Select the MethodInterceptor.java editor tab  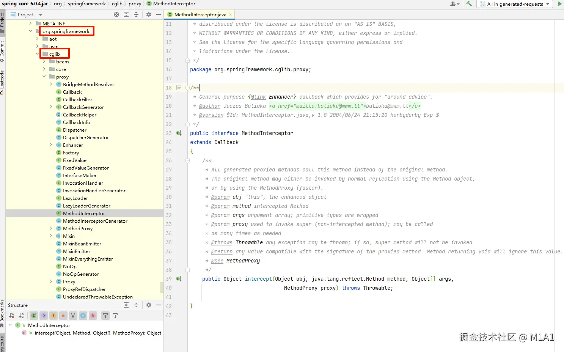200,14
